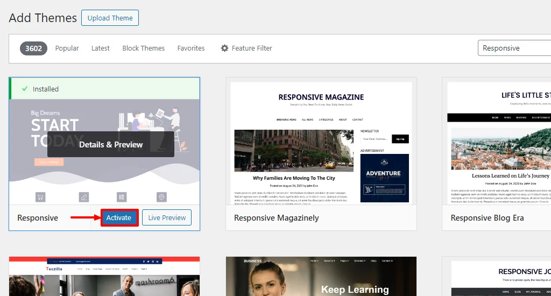Click the Responsive theme name
This screenshot has width=551, height=296.
38,218
